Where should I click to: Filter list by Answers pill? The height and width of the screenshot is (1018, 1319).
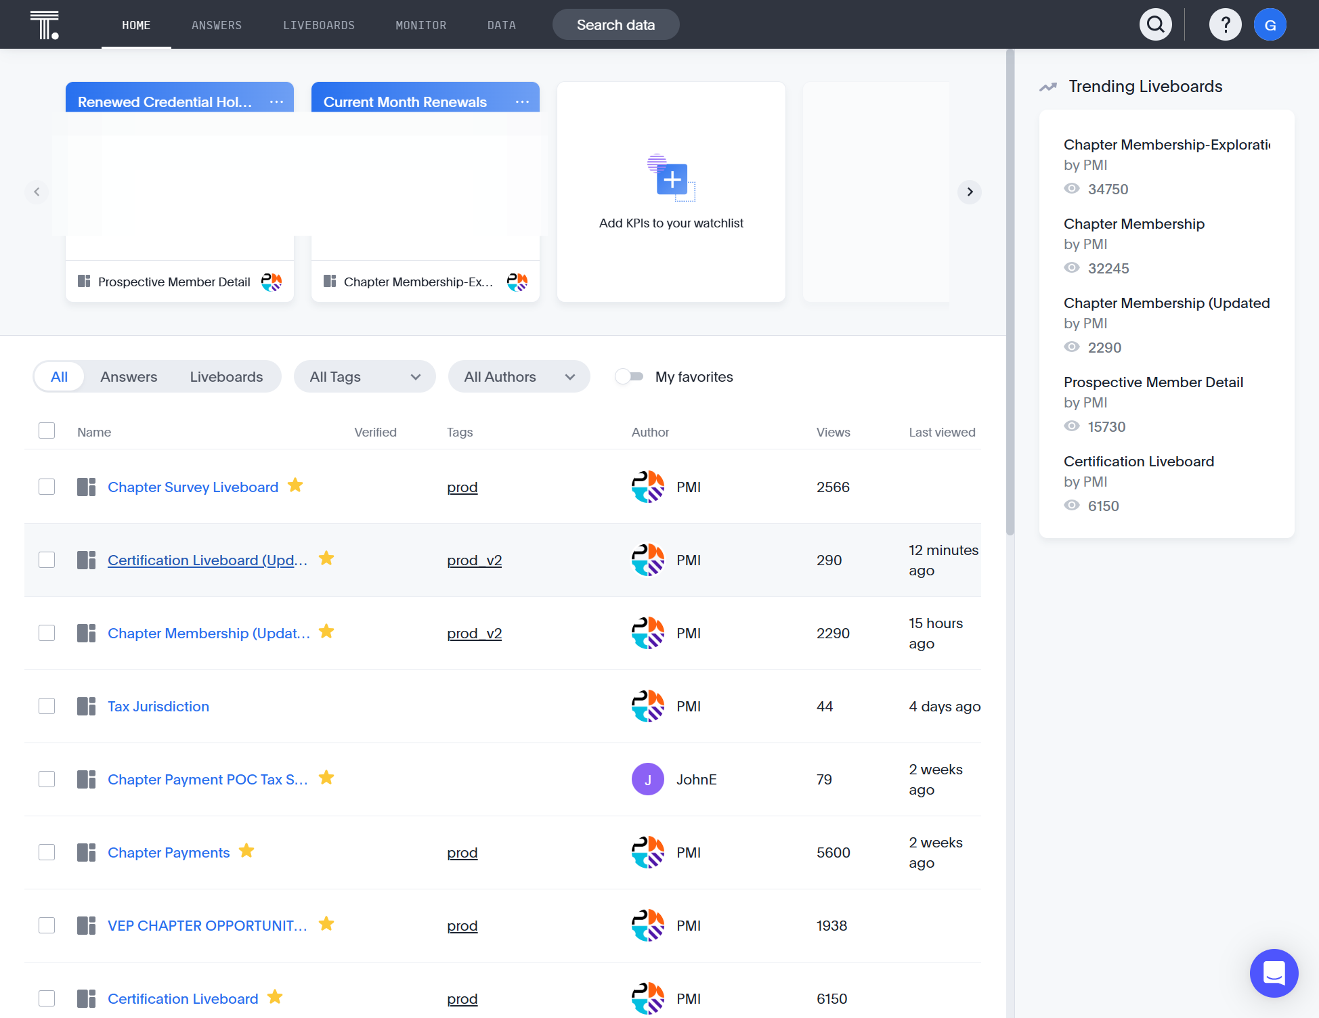[x=129, y=376]
